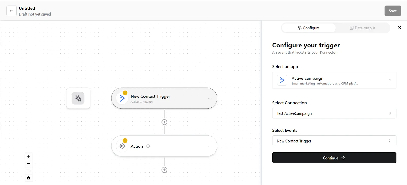The height and width of the screenshot is (185, 407).
Task: Add step between trigger and Action
Action: (164, 122)
